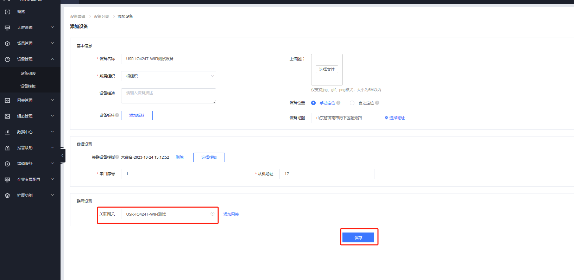Screen dimensions: 574x280
Task: Click the 保存 save button
Action: point(358,237)
